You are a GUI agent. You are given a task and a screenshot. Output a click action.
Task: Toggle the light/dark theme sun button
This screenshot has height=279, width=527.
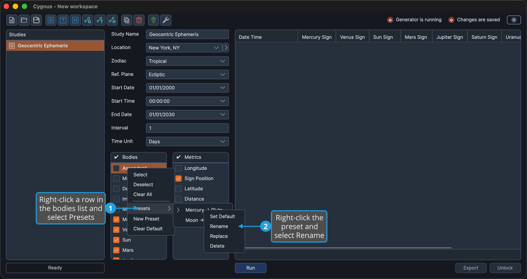pos(514,20)
